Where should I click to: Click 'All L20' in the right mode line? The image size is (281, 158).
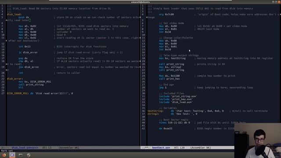point(179,148)
